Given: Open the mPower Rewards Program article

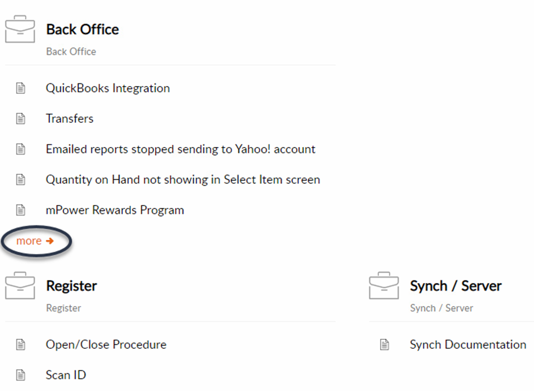Looking at the screenshot, I should pyautogui.click(x=115, y=211).
